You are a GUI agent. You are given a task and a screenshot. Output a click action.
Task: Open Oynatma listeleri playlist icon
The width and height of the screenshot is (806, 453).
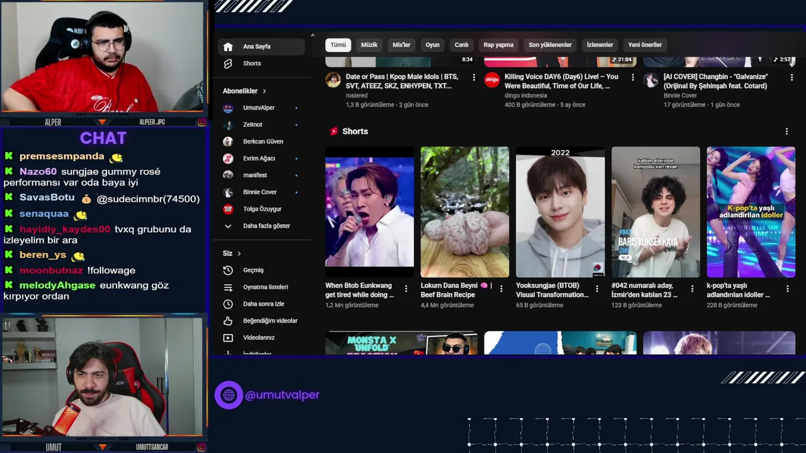pyautogui.click(x=228, y=287)
